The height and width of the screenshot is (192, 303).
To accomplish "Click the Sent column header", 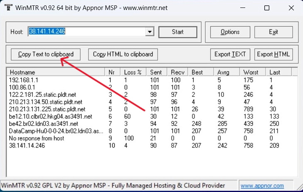I will point(157,72).
